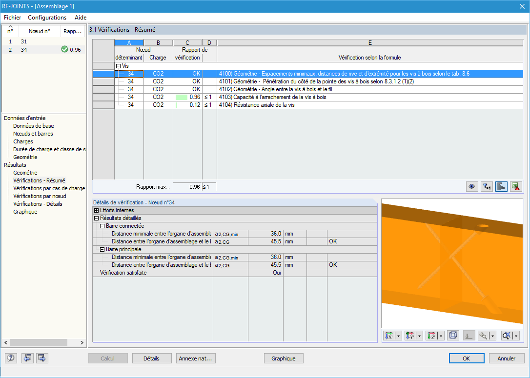Open the Fichier menu
This screenshot has height=378, width=530.
point(13,18)
